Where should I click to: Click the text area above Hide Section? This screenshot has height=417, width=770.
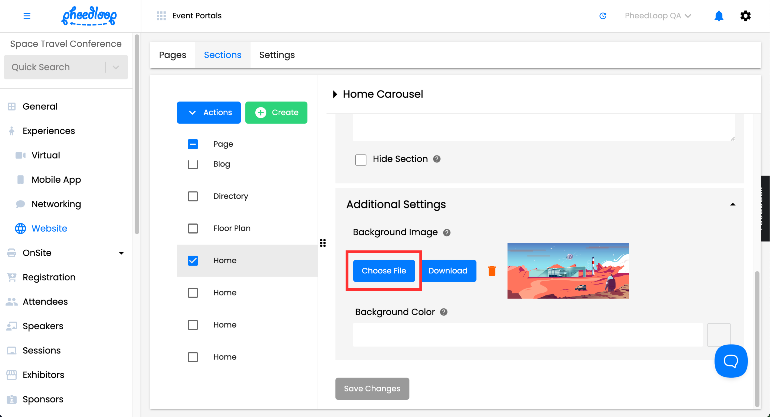coord(544,127)
